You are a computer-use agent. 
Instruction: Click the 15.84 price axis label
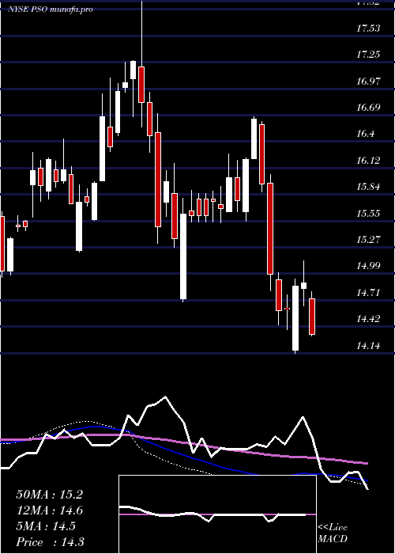368,187
